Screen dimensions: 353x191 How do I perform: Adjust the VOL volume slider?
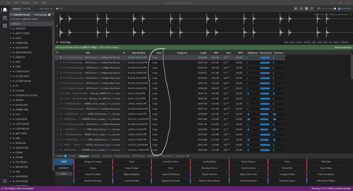point(329,9)
